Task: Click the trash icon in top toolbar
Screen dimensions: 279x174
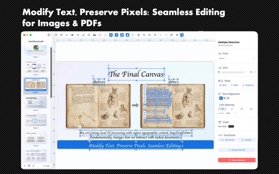Action: tap(138, 35)
